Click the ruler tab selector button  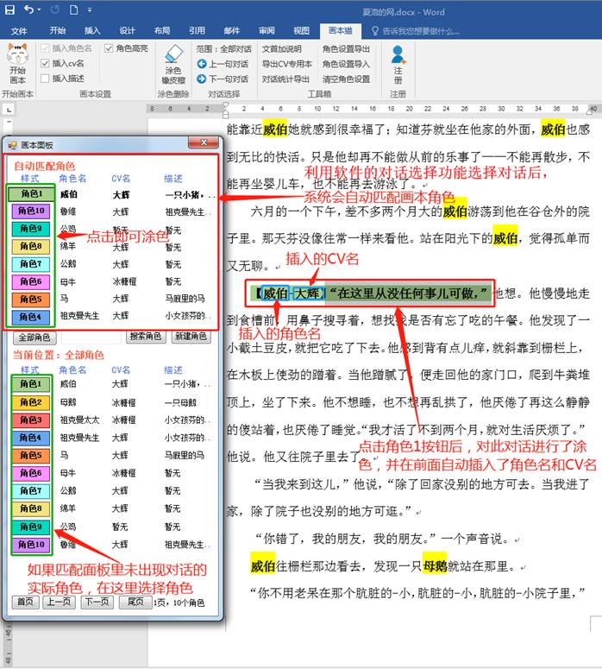(9, 110)
